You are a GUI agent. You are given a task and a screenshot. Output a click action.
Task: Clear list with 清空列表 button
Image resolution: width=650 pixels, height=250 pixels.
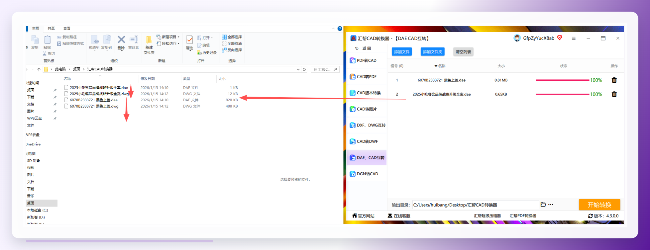pos(463,52)
